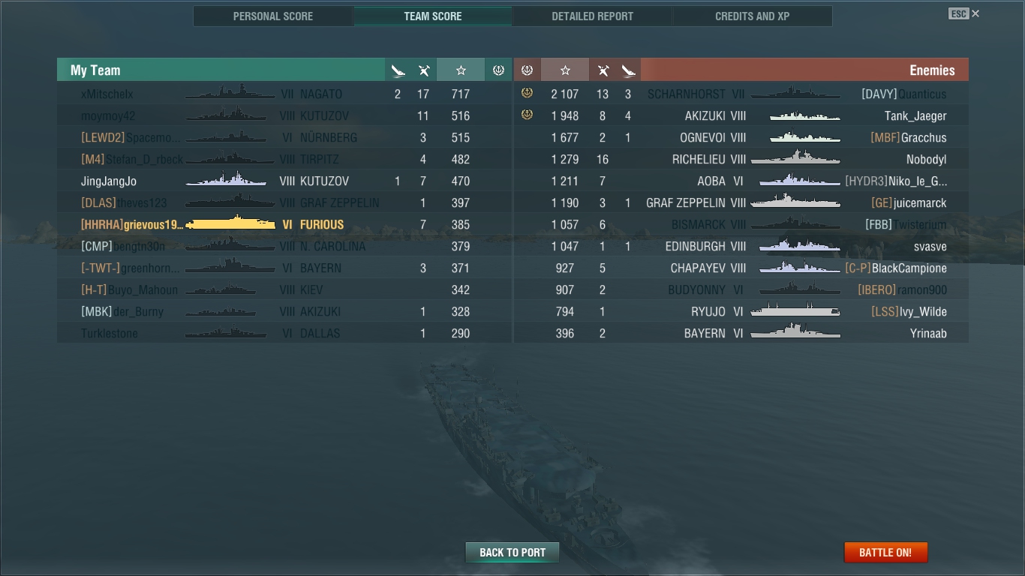Select the highlighted Furious player row

[284, 224]
